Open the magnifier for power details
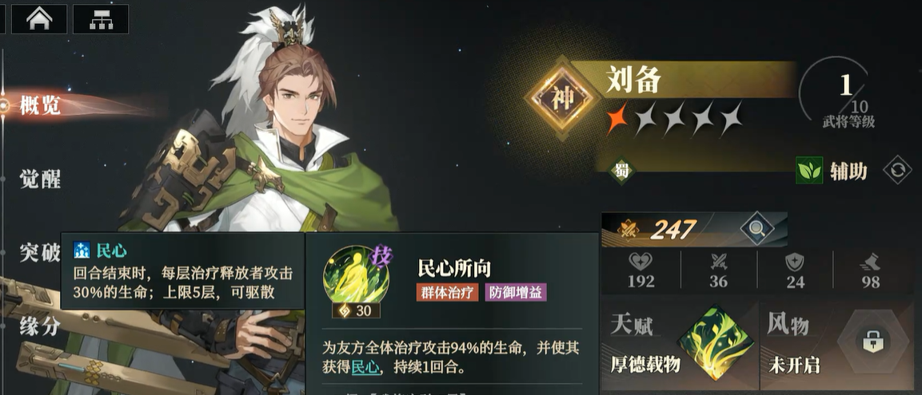 point(756,229)
